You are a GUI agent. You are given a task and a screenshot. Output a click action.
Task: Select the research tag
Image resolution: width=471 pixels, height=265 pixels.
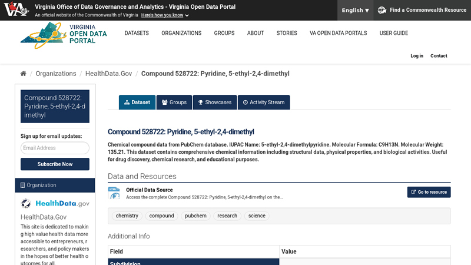click(x=227, y=216)
